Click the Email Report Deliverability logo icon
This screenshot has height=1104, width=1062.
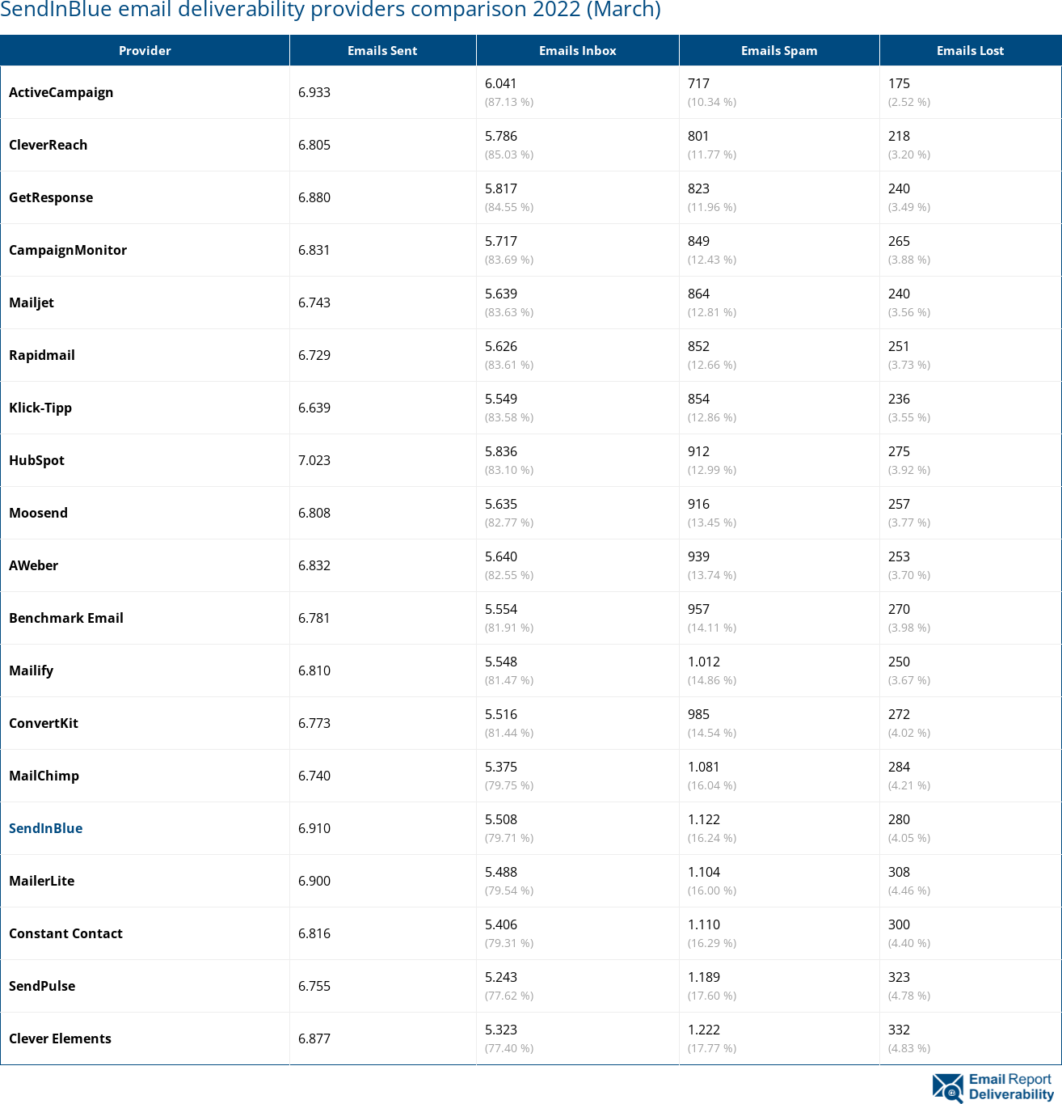[947, 1088]
